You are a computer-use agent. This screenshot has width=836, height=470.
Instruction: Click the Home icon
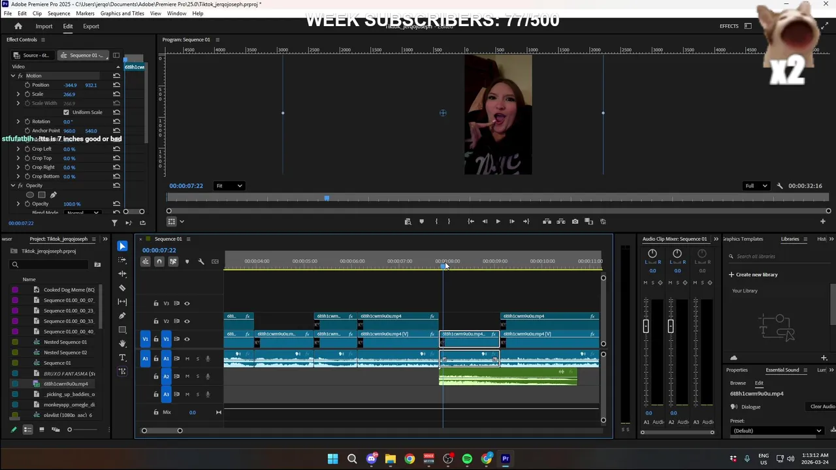18,26
